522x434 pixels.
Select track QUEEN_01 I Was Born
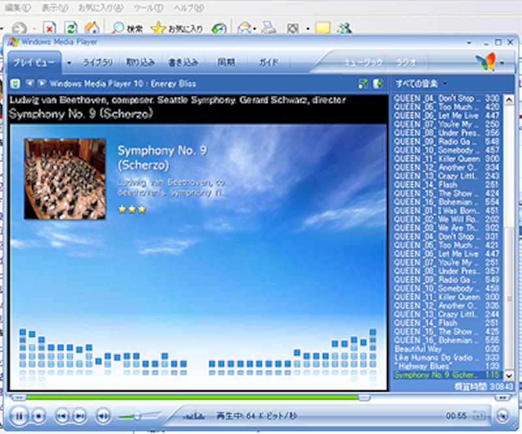click(446, 211)
